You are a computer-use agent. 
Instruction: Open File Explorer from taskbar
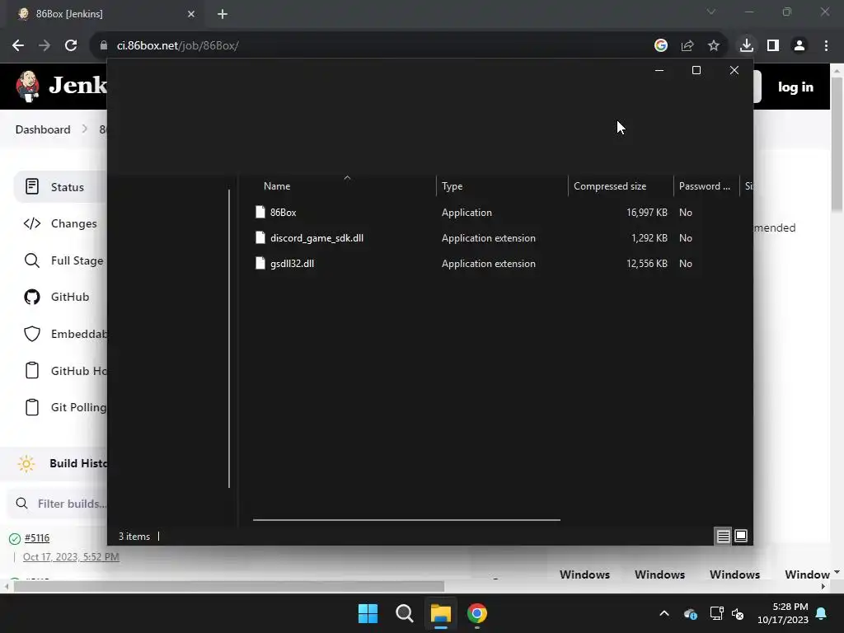pyautogui.click(x=440, y=613)
